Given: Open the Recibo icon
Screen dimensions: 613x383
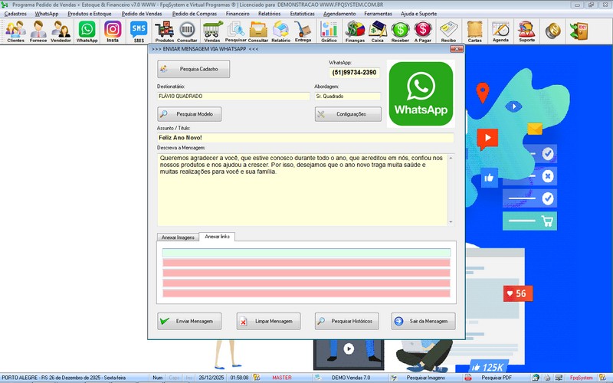Looking at the screenshot, I should (448, 31).
